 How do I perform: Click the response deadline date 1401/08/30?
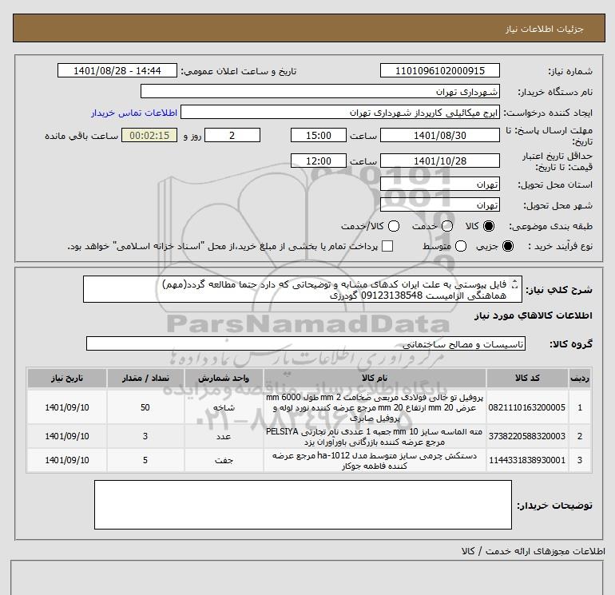point(439,135)
